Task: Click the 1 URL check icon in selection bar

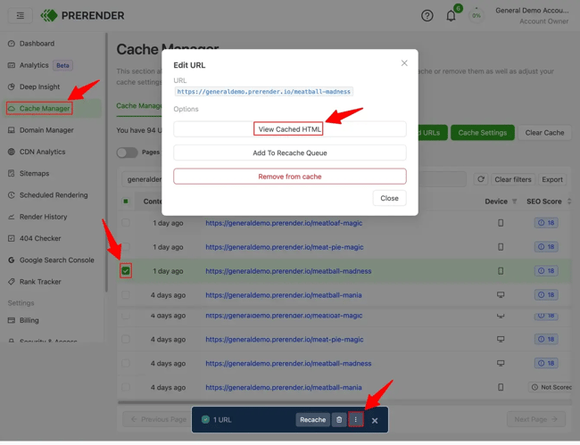Action: point(205,420)
